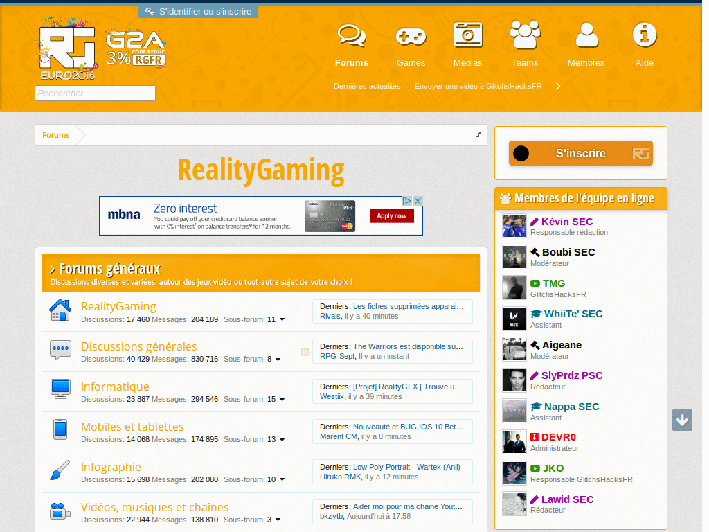
Task: Click S'identifier ou s'inscrire login link
Action: coord(199,11)
